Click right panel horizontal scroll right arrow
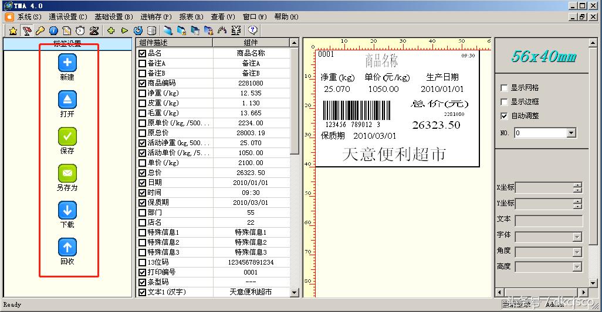This screenshot has width=602, height=312. pos(584,293)
